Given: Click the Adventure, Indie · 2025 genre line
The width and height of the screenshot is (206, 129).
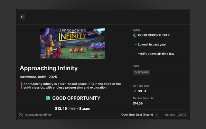Looking at the screenshot, I should [38, 77].
